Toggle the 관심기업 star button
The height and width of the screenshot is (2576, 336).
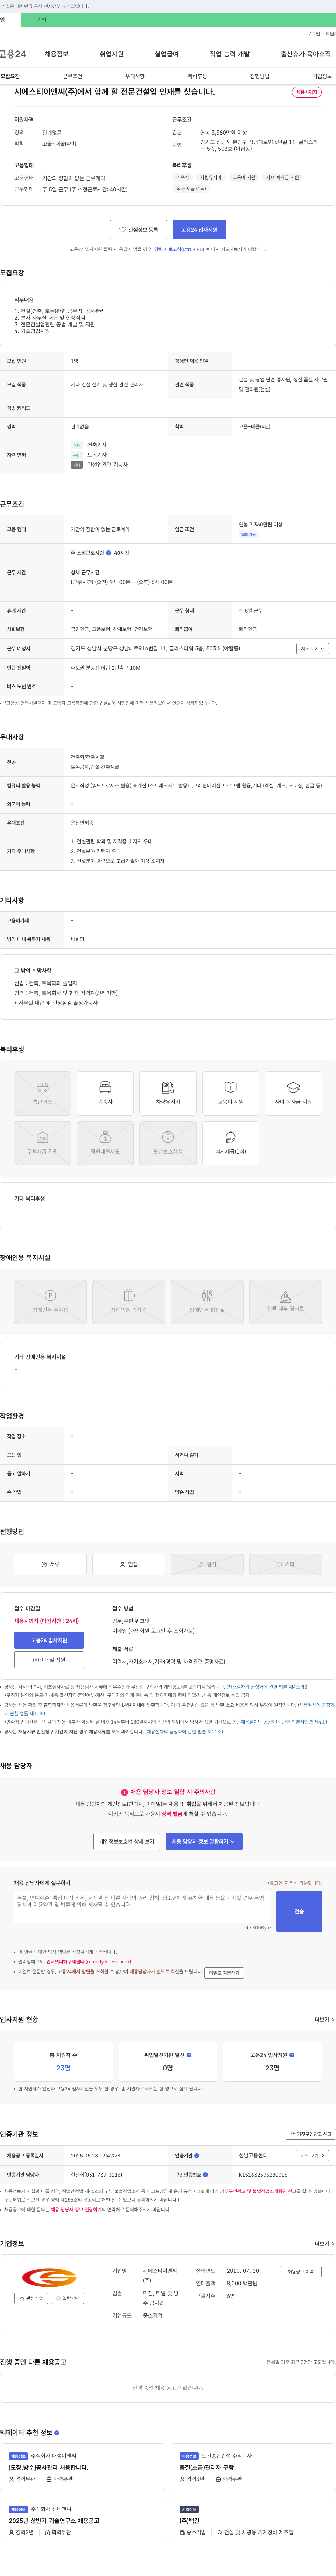coord(31,2298)
